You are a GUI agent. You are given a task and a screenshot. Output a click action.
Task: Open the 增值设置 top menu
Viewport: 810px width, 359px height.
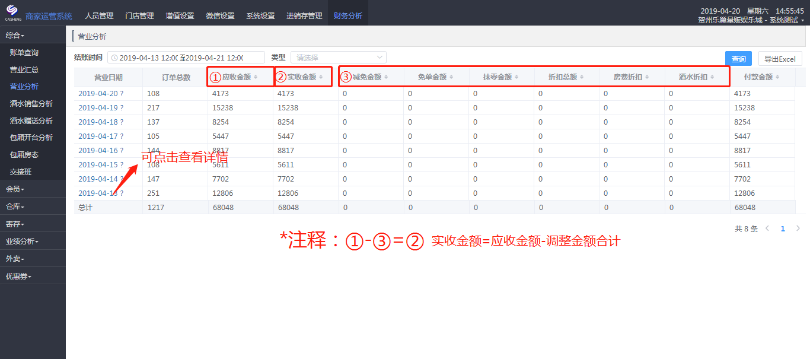180,16
